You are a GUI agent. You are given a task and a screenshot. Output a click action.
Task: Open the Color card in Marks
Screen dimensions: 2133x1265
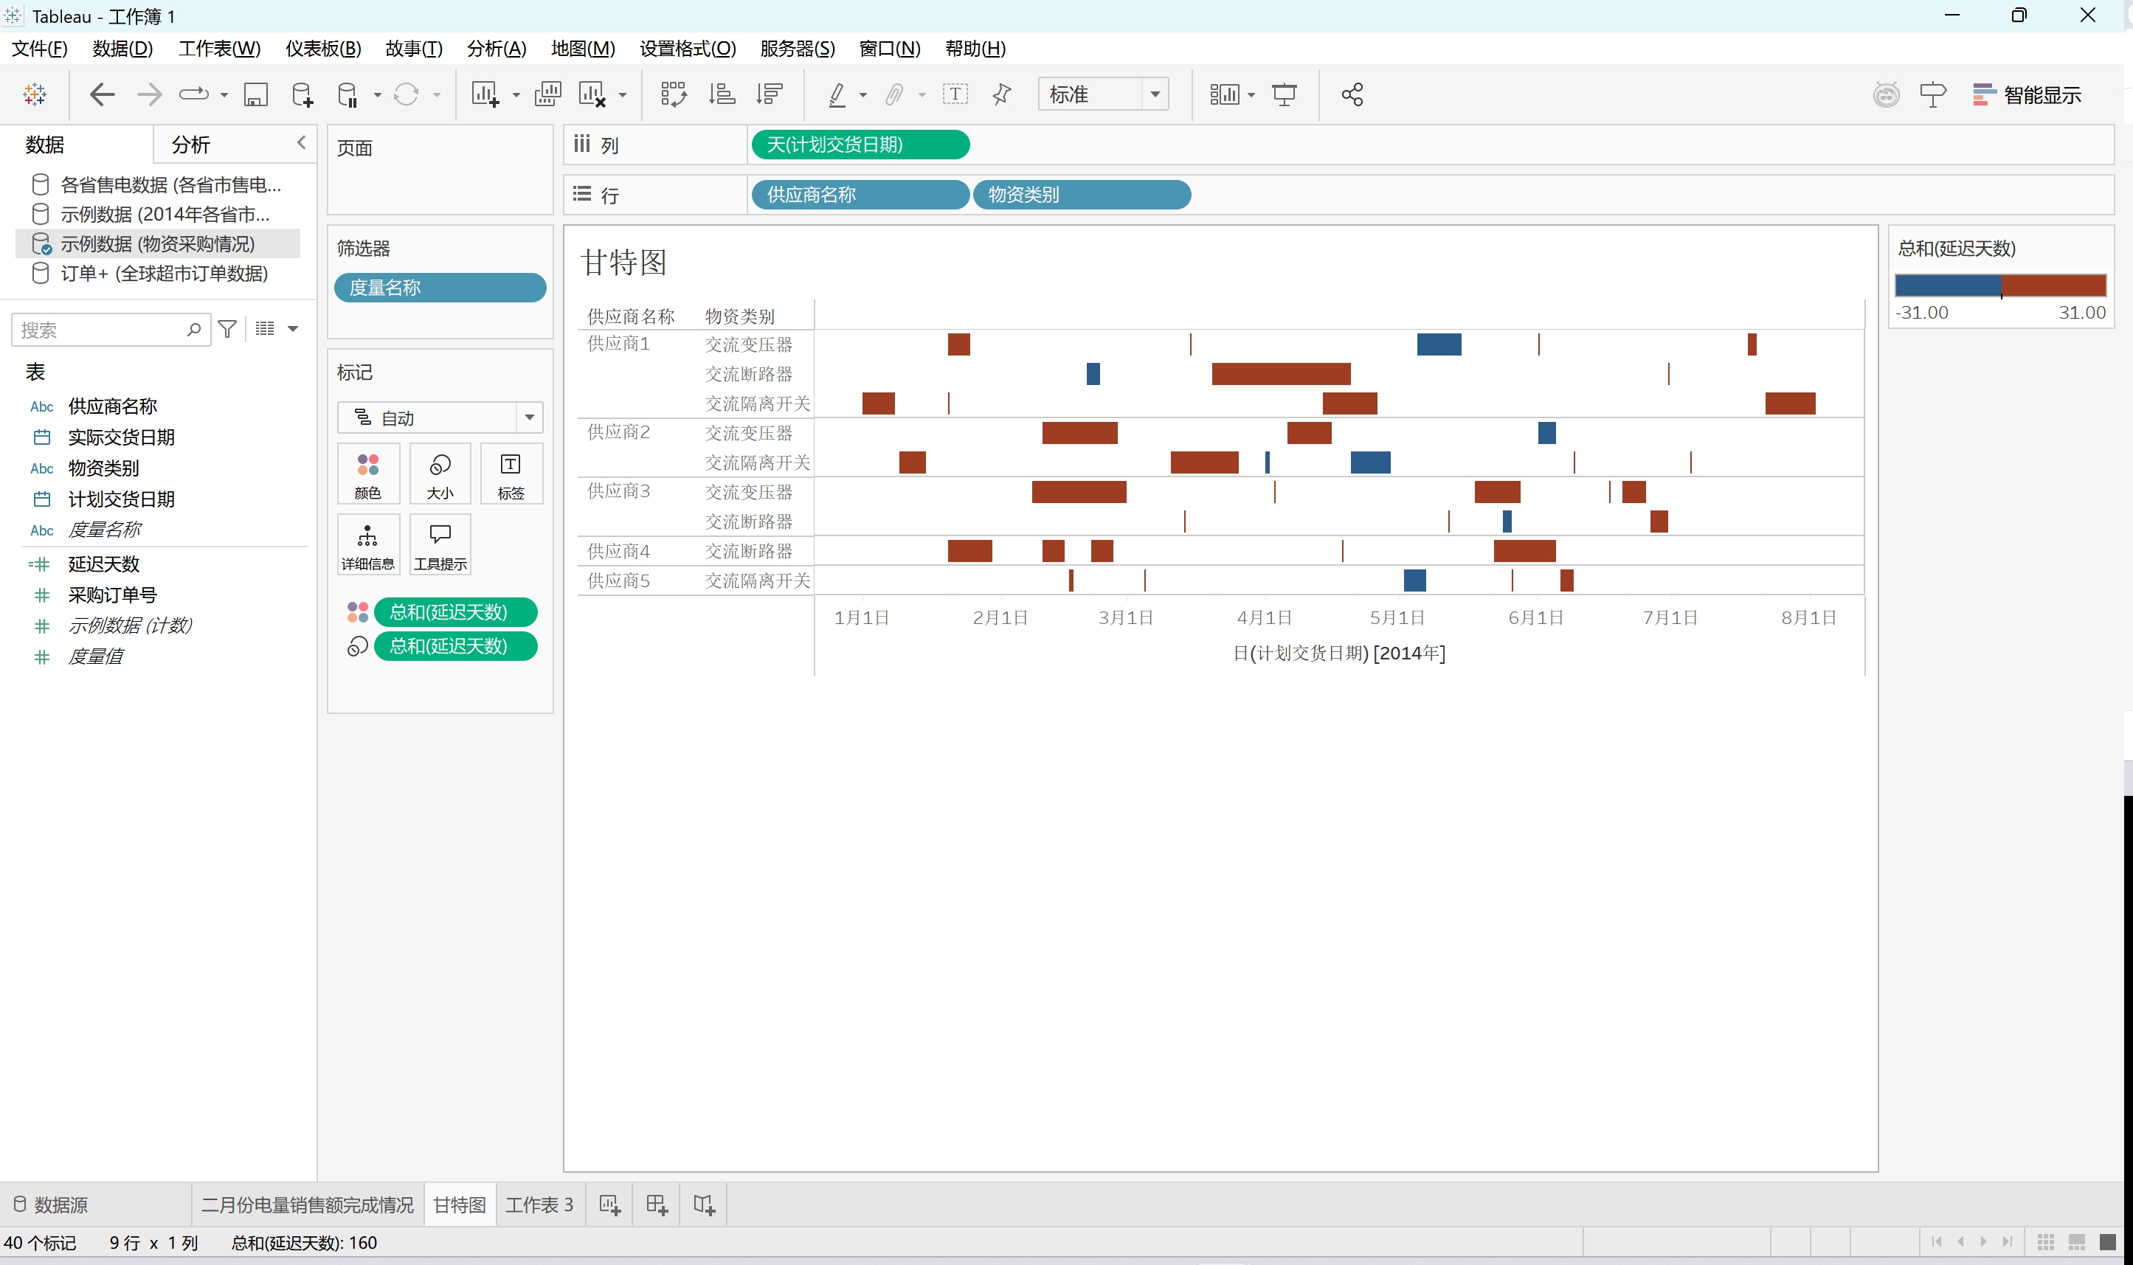click(x=367, y=475)
